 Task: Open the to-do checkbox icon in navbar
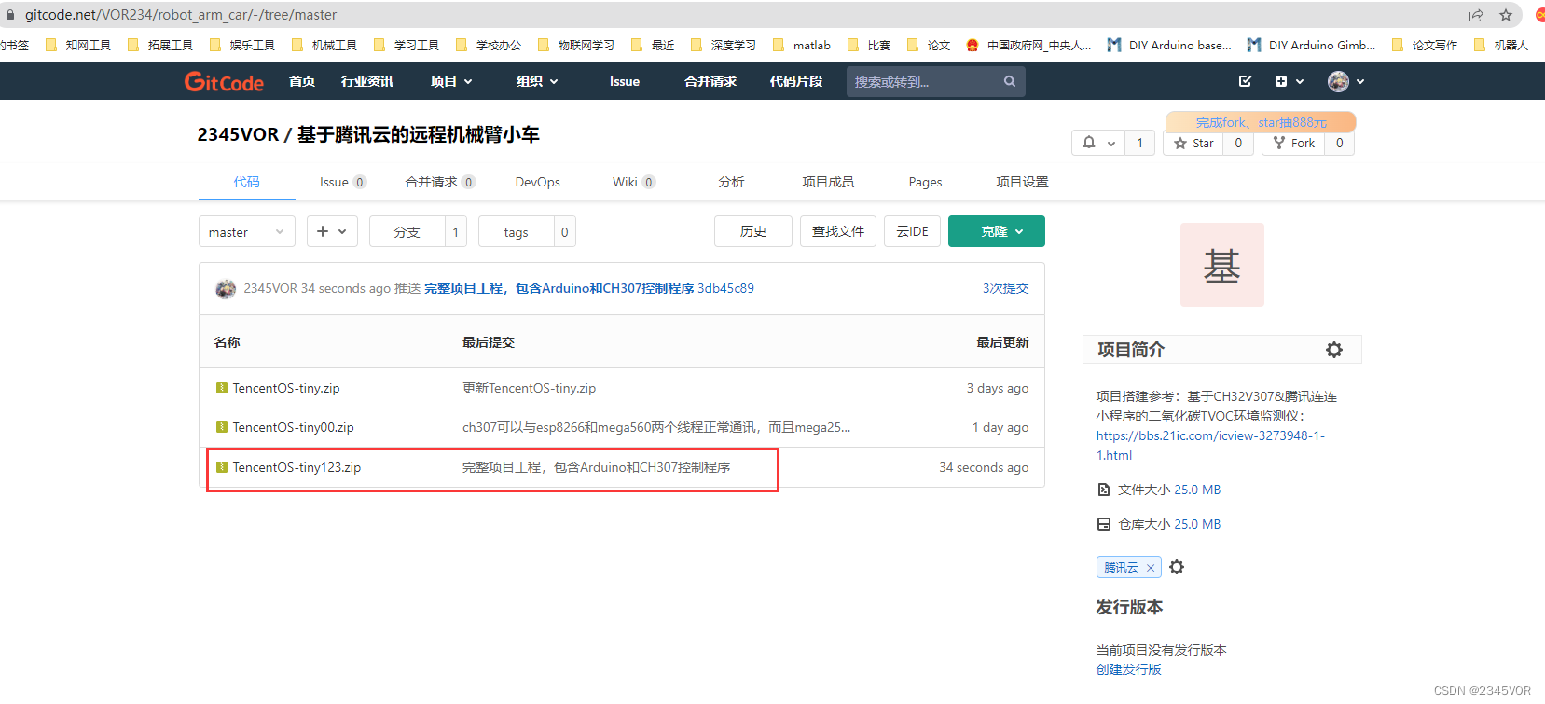click(1245, 81)
